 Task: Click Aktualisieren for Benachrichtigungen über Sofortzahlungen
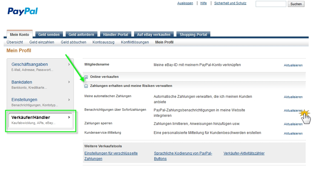point(293,111)
